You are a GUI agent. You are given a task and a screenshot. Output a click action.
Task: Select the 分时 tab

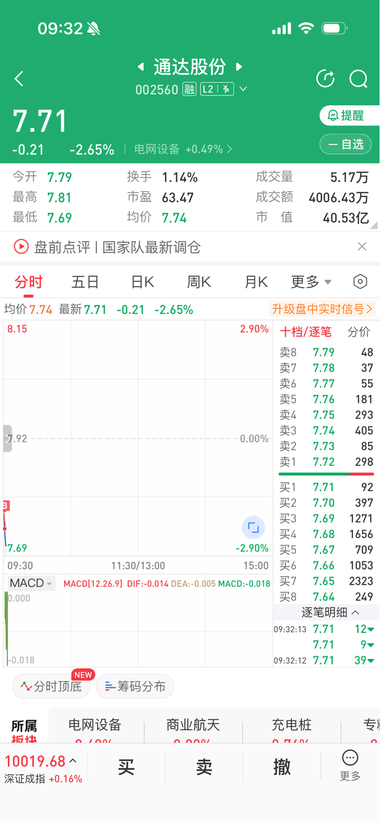point(29,282)
